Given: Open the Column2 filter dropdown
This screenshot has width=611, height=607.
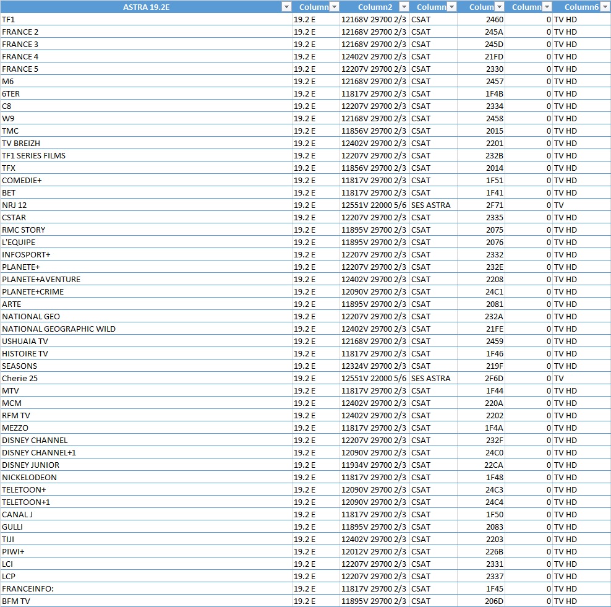Looking at the screenshot, I should pyautogui.click(x=404, y=7).
